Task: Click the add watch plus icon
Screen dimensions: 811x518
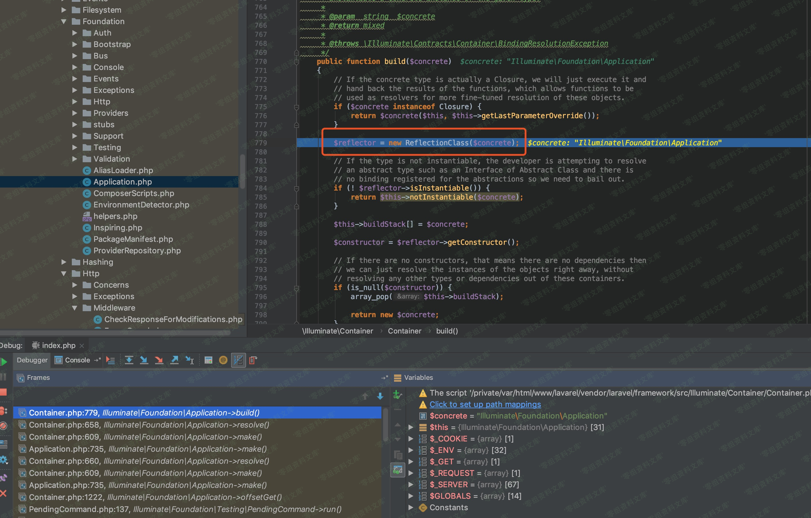Action: coord(397,394)
